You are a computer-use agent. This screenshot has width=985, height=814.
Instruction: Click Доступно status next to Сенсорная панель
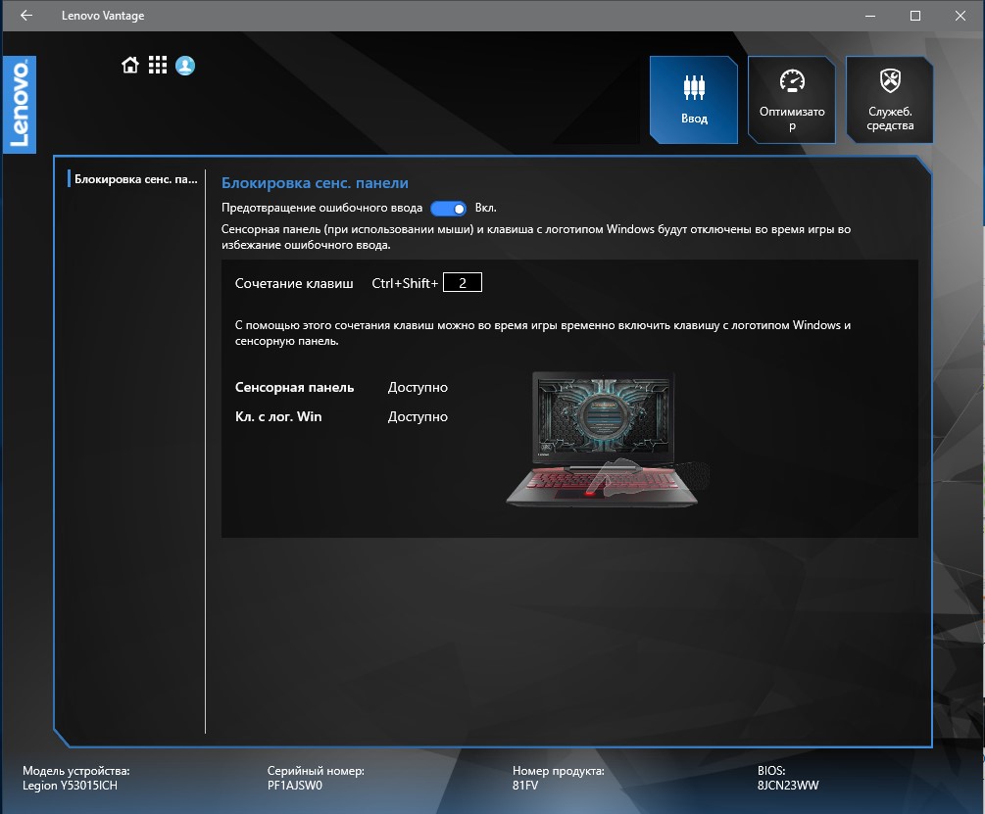418,387
